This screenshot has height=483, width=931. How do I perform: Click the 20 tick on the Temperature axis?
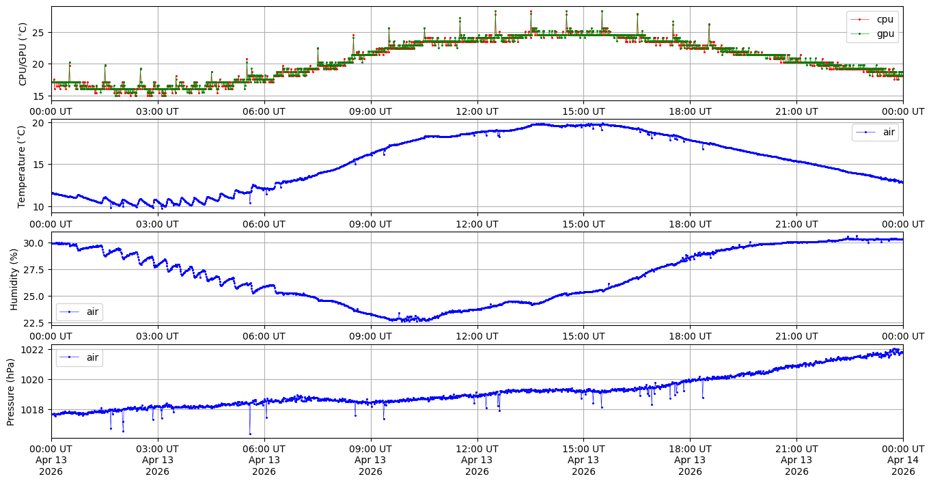(38, 123)
